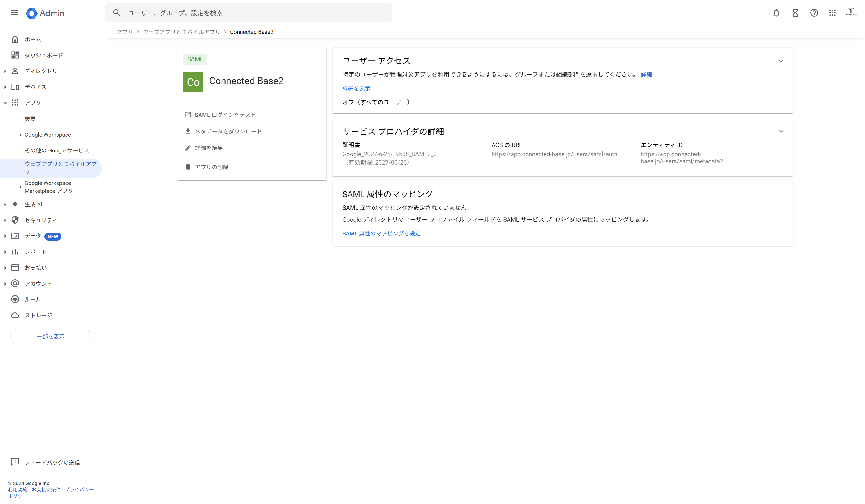The image size is (865, 504).
Task: Click the レポート bar chart icon
Action: pyautogui.click(x=15, y=252)
